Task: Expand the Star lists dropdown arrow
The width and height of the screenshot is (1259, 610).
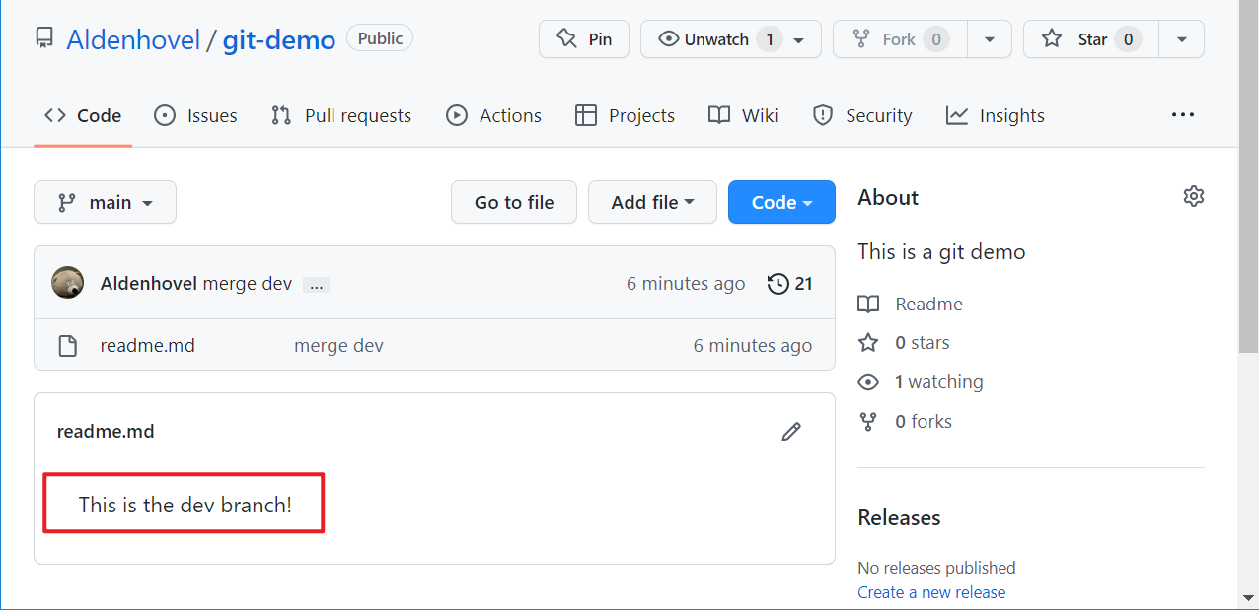Action: pyautogui.click(x=1182, y=39)
